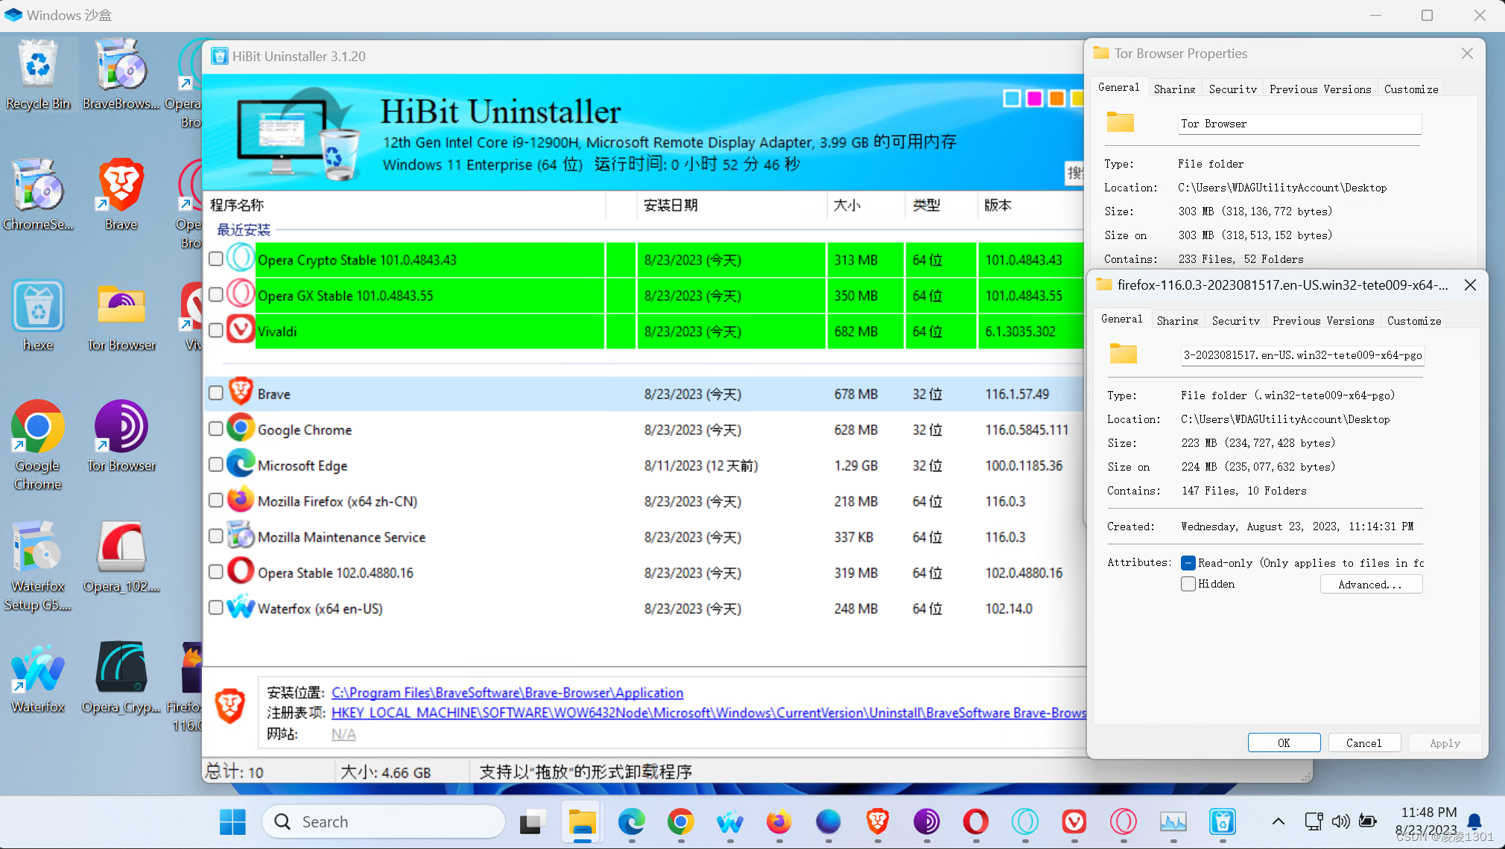Select the Brave desktop shortcut
Image resolution: width=1505 pixels, height=849 pixels.
pos(121,195)
